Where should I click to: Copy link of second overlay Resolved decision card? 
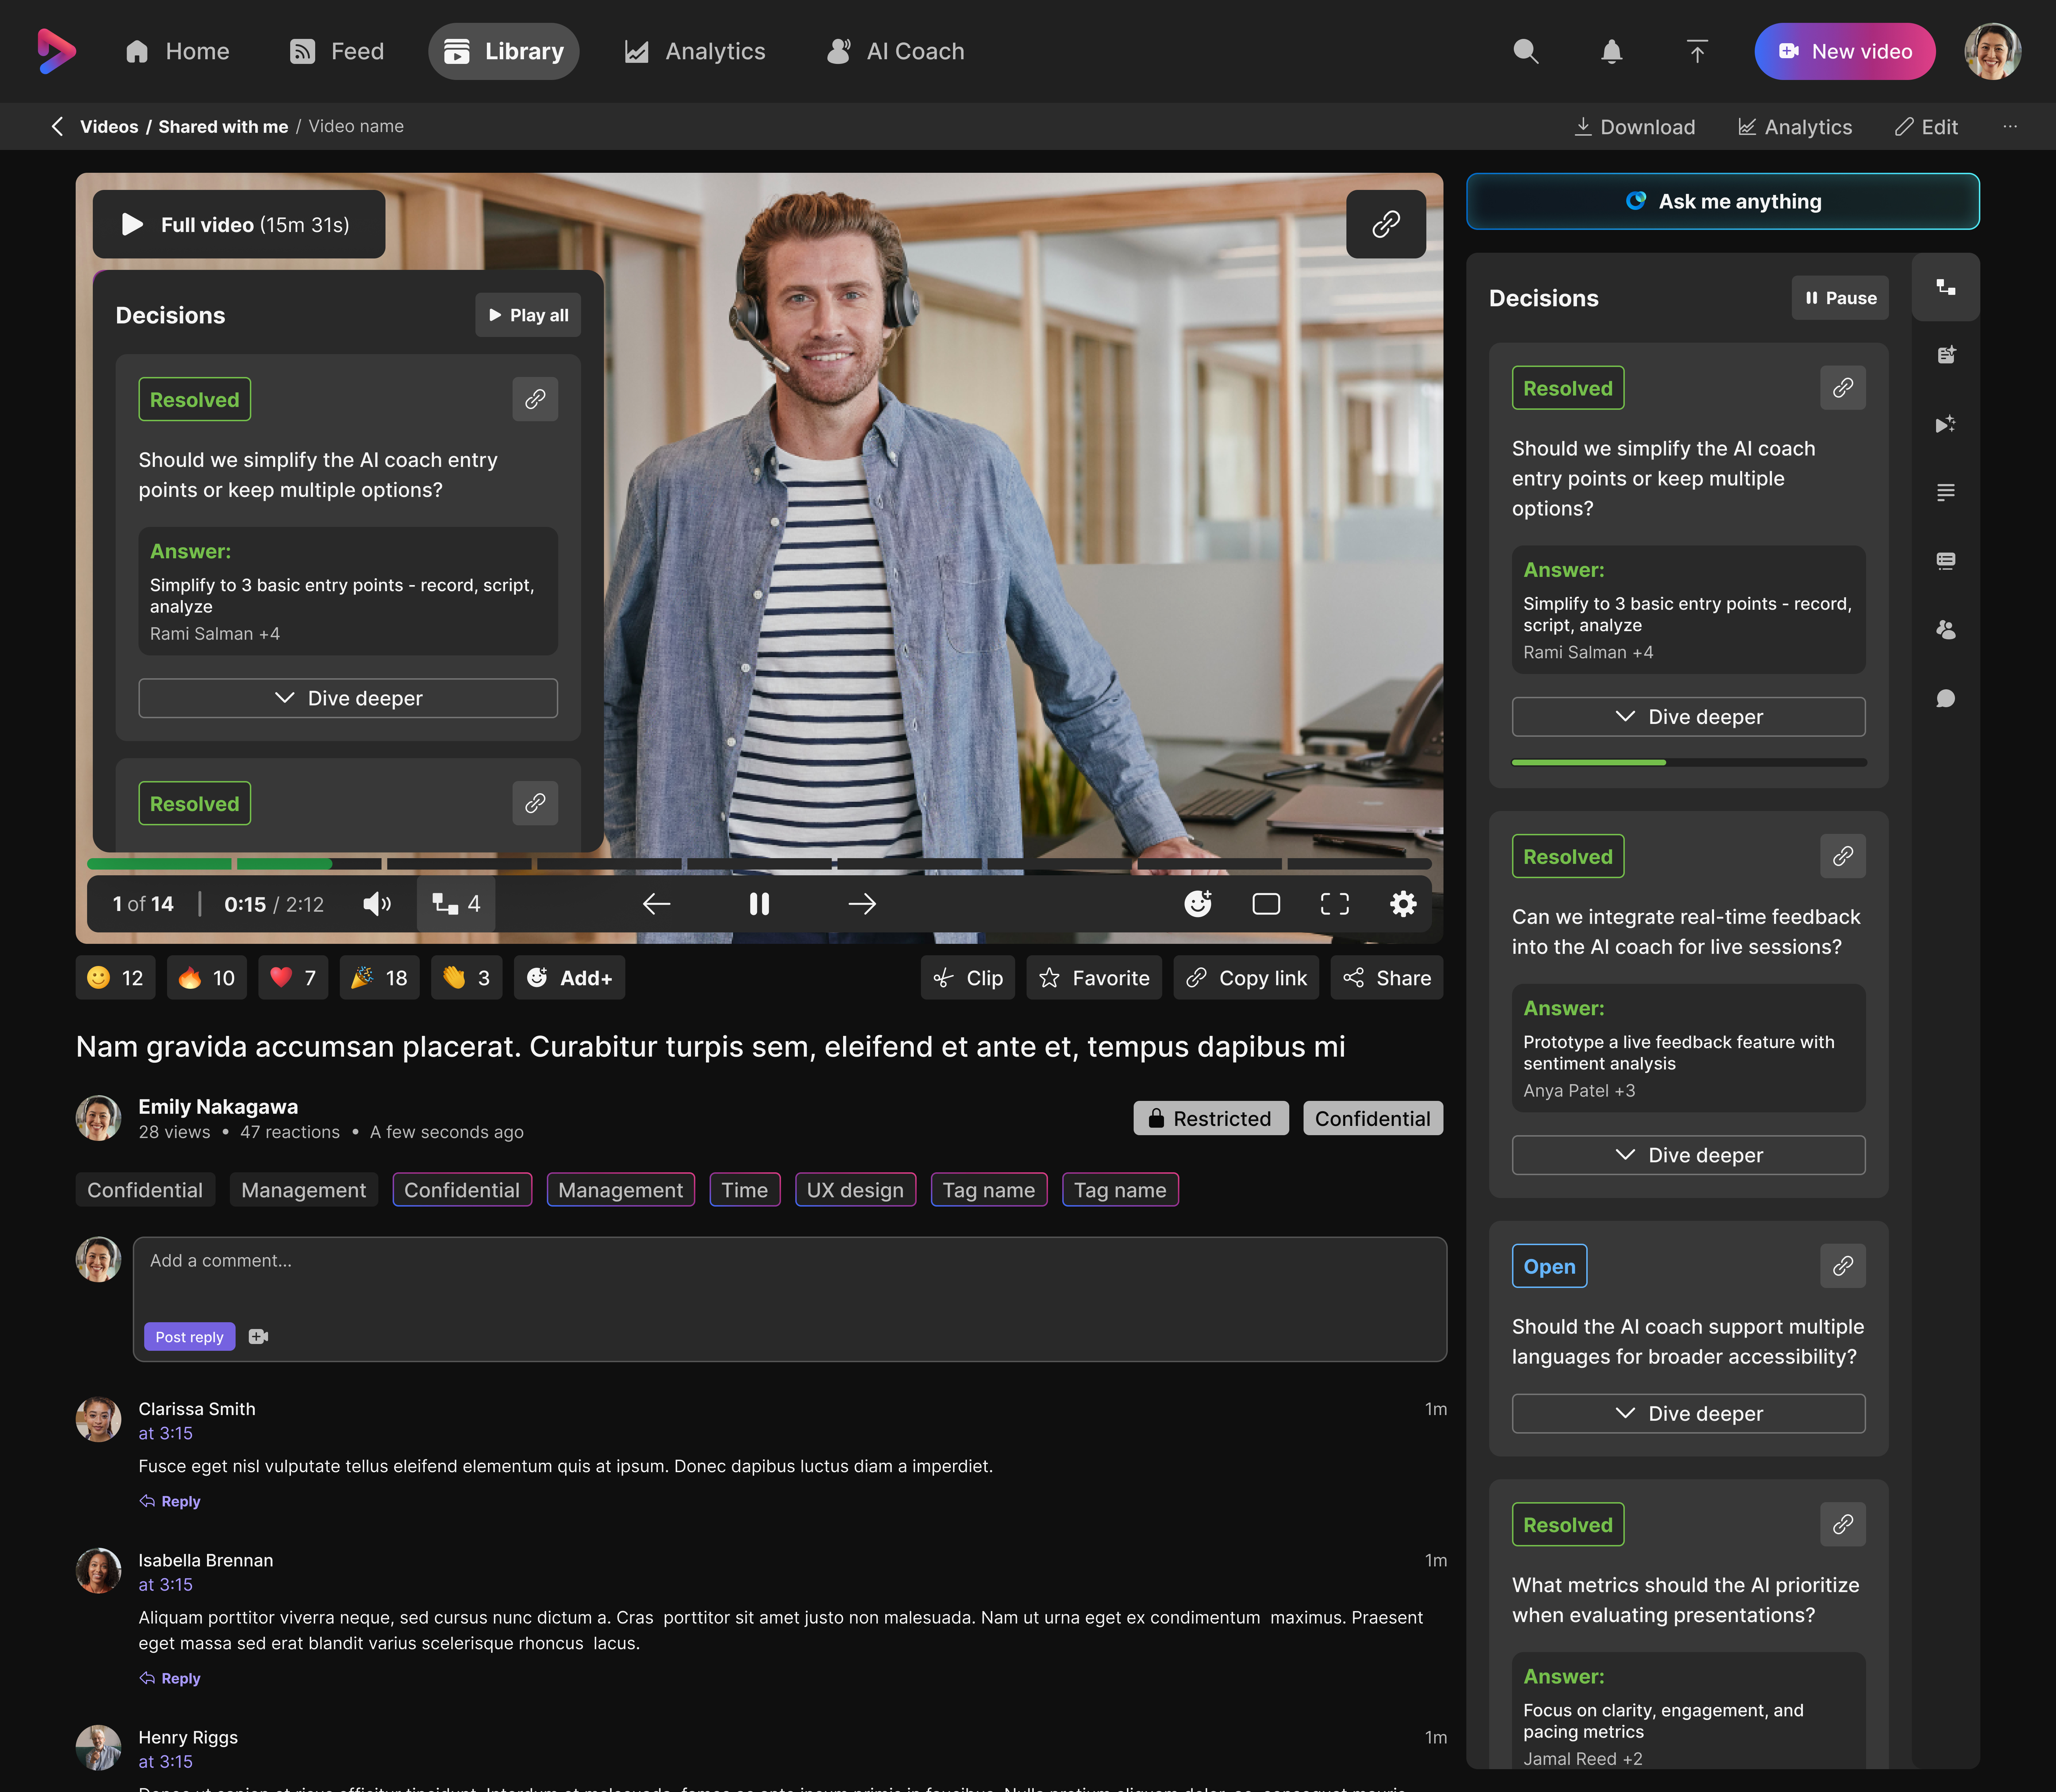(x=535, y=803)
